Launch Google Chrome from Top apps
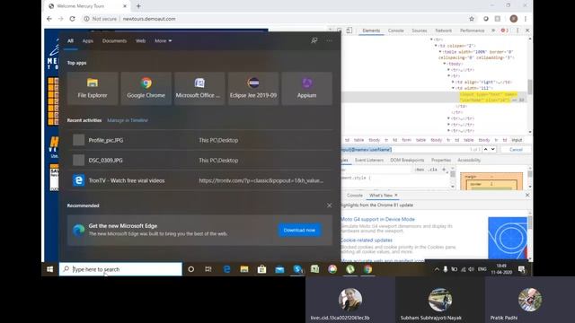This screenshot has width=575, height=323. 146,89
